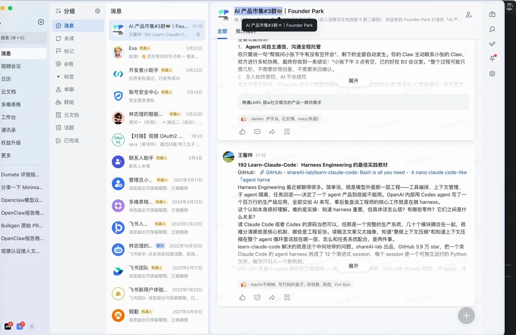Screen dimensions: 516x335
Task: Click the right sidebar checkmark tasks icon
Action: pyautogui.click(x=492, y=44)
